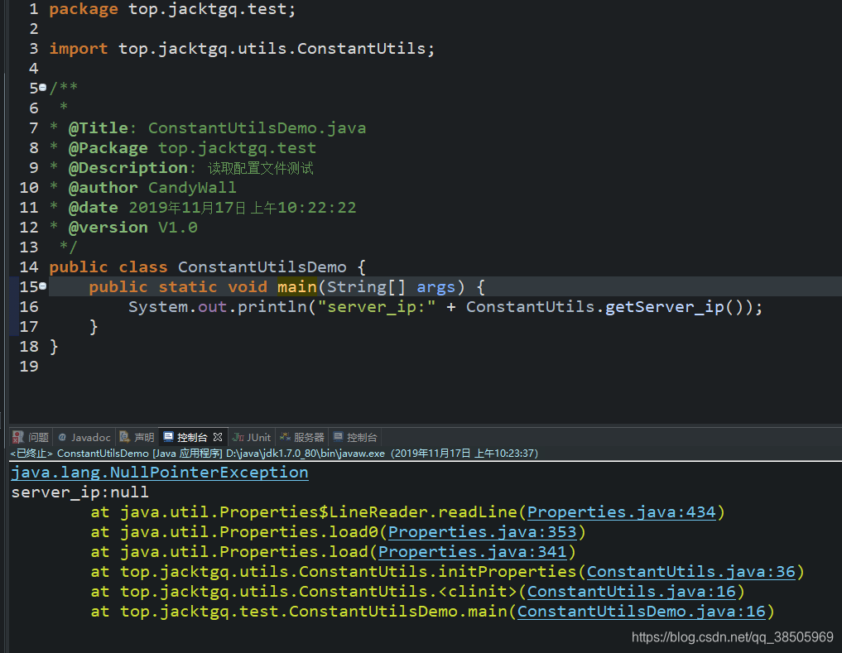Click the @Description 读取配置文件测试 comment line
Image resolution: width=842 pixels, height=653 pixels.
click(x=181, y=167)
